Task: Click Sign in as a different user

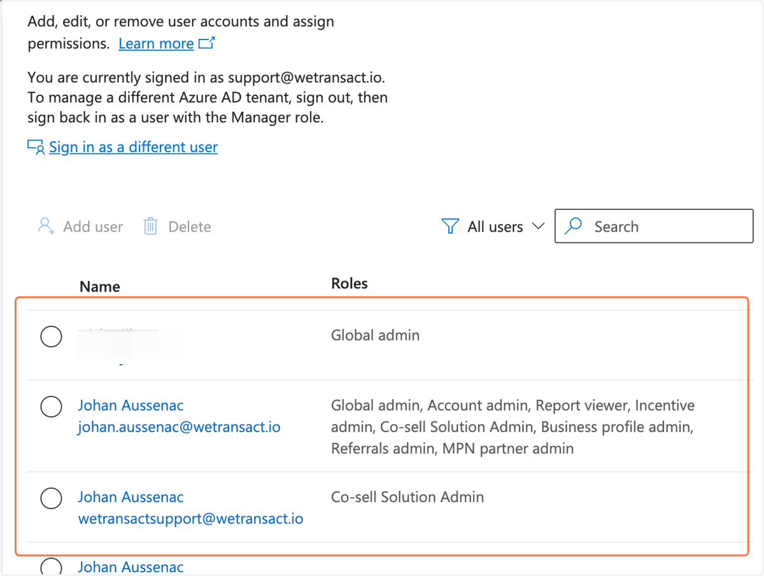Action: [x=133, y=147]
